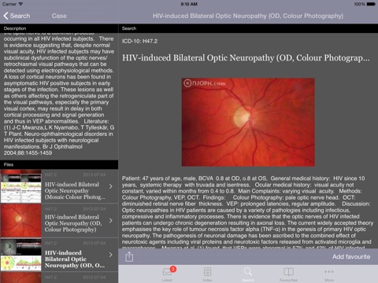
Task: Expand chevron on OD, Colour Photography row
Action: click(111, 221)
